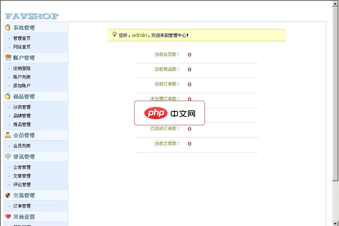Click the 会员管理 members icon
339x226 pixels.
[7, 135]
